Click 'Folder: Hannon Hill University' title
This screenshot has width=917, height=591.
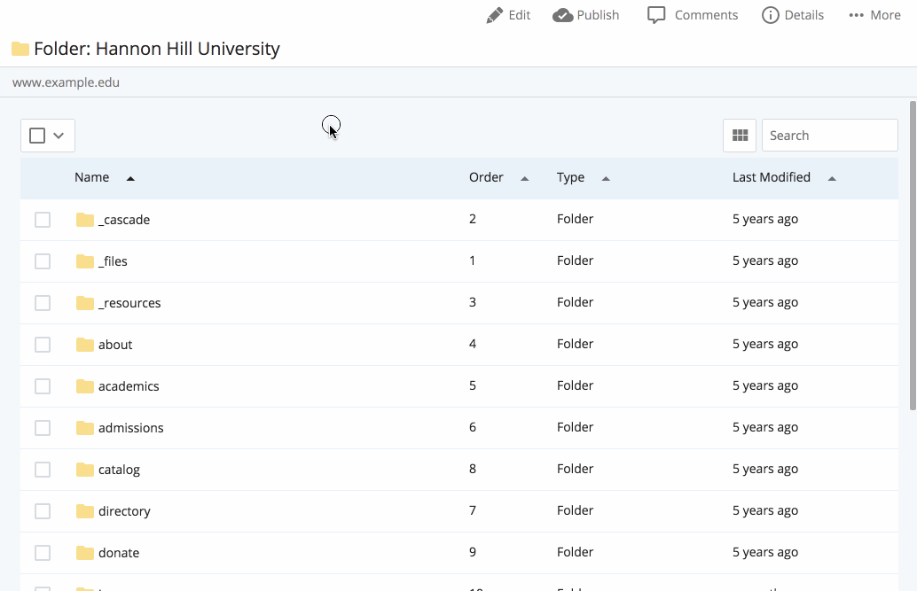click(x=157, y=49)
